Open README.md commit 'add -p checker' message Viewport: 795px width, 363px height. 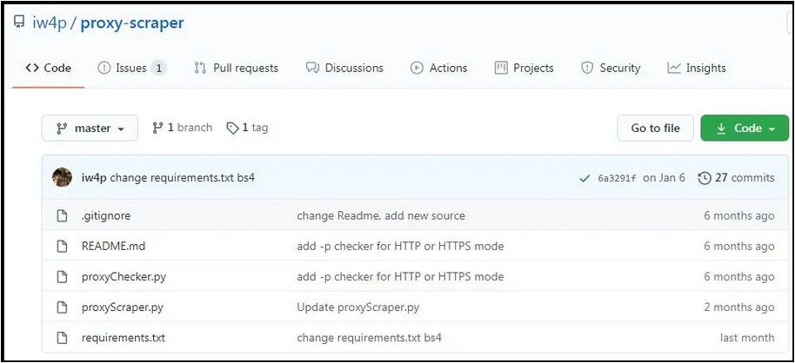click(x=400, y=247)
